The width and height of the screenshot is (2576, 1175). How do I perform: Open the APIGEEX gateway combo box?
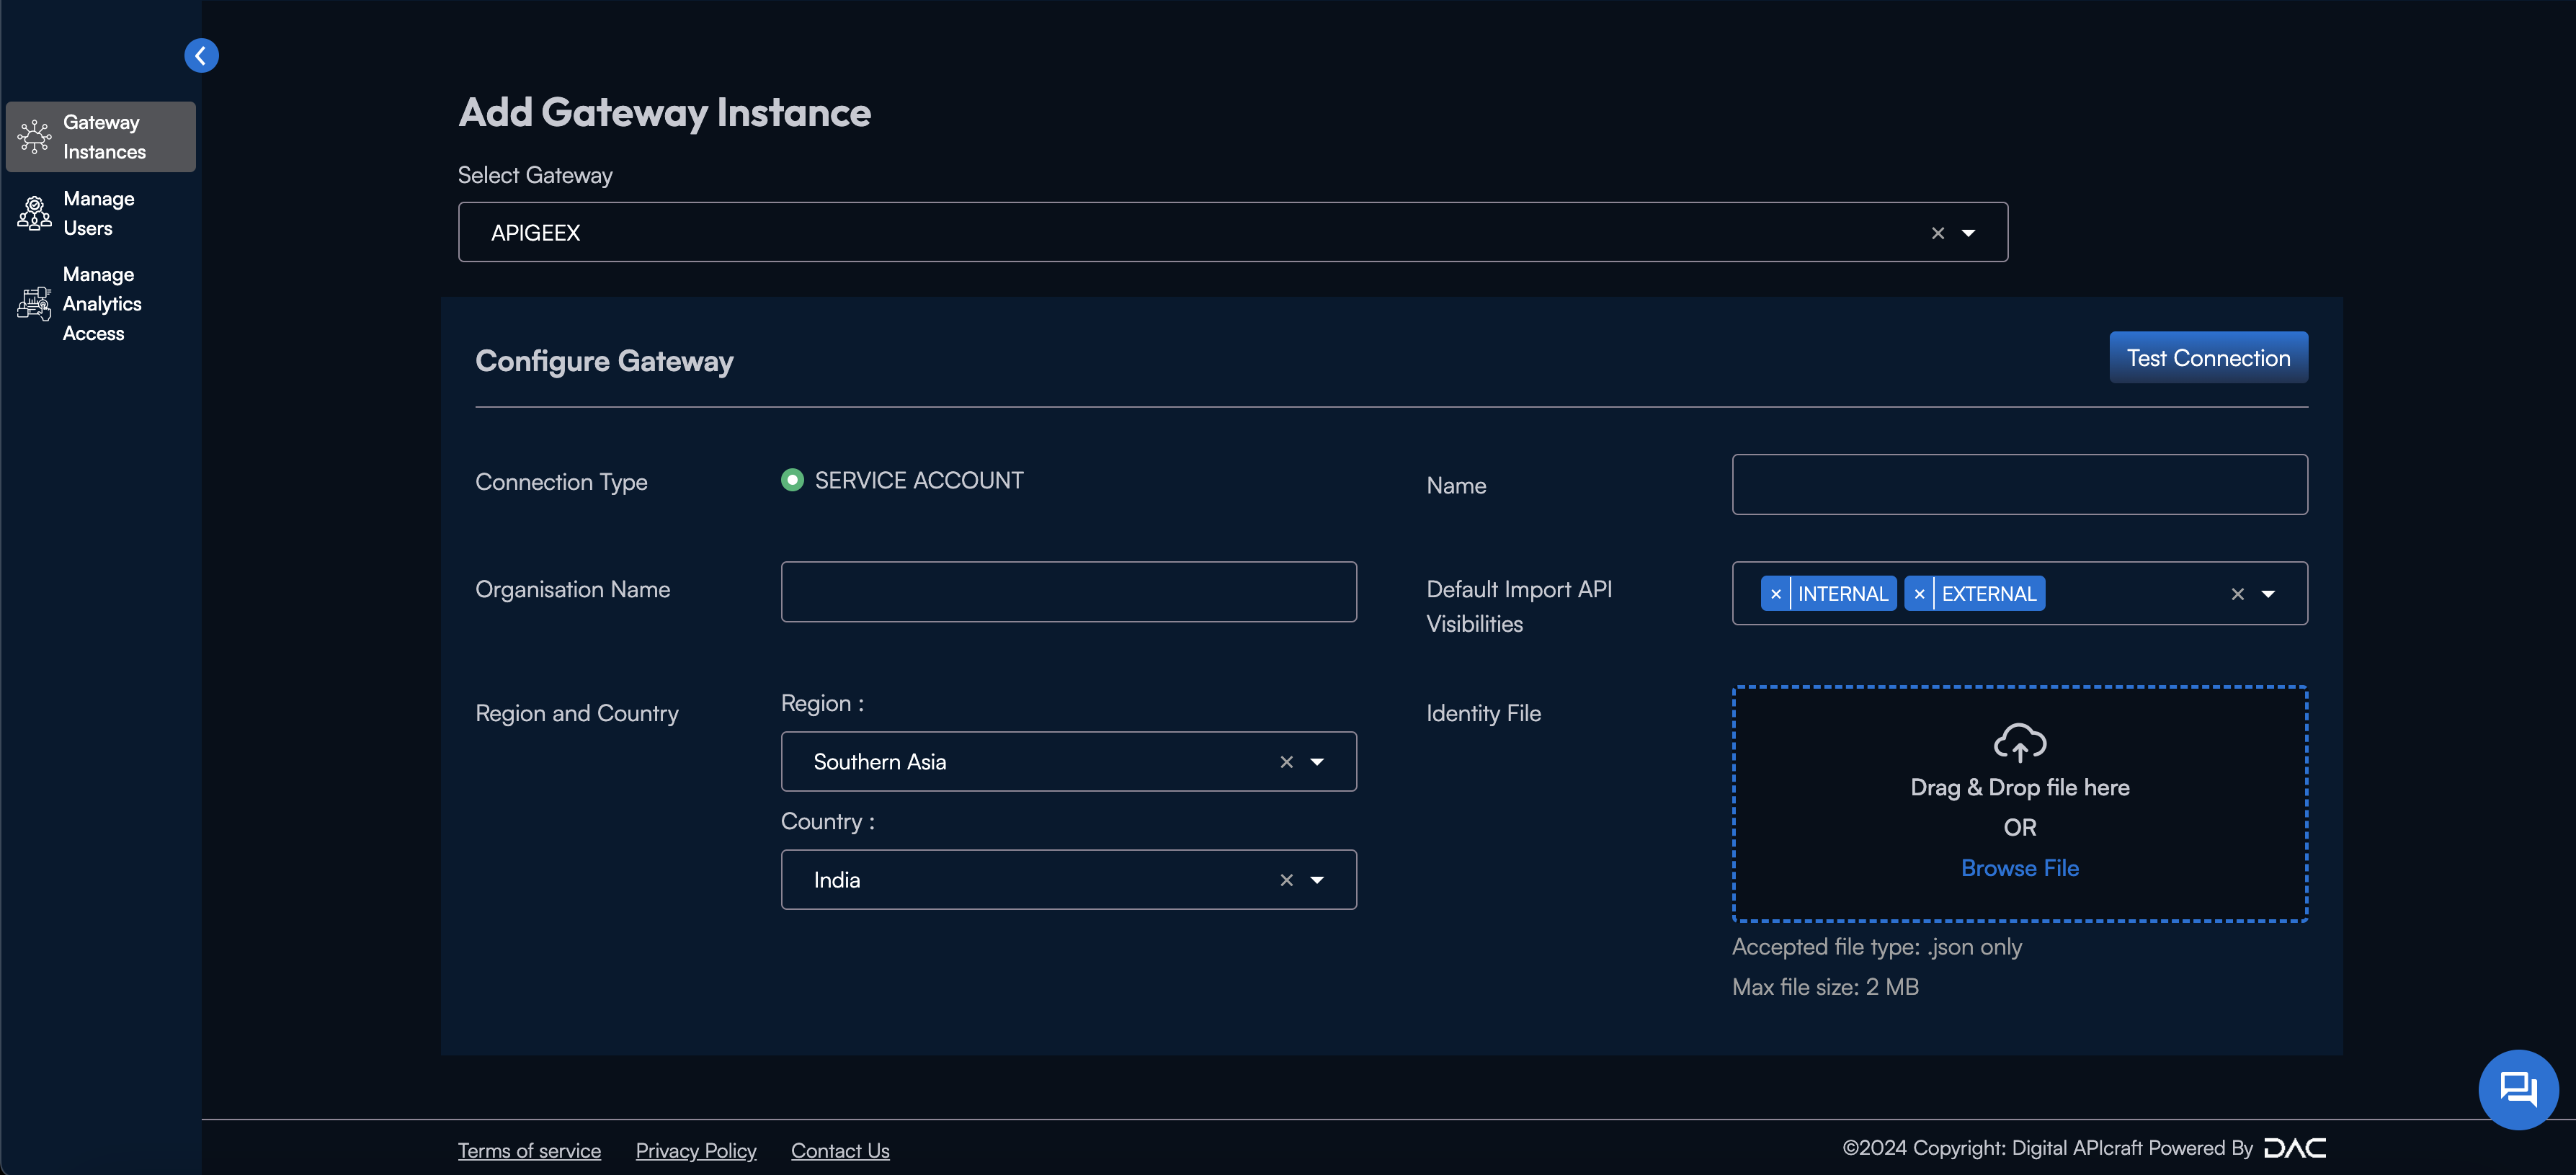point(1233,232)
